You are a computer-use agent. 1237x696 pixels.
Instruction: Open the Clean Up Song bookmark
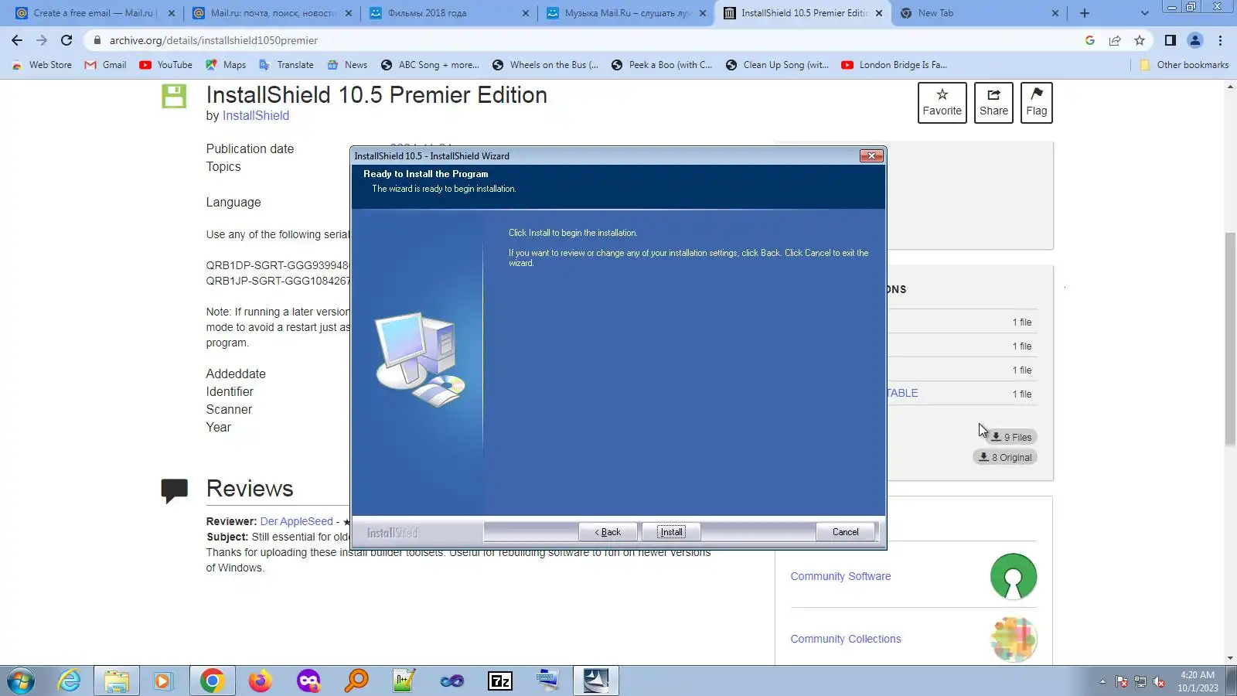(x=777, y=65)
